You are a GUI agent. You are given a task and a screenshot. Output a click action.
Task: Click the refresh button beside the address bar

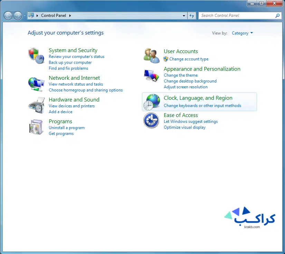(x=192, y=16)
